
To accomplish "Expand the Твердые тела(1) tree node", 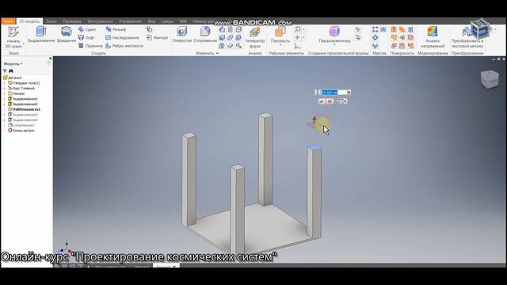I will tap(5, 83).
